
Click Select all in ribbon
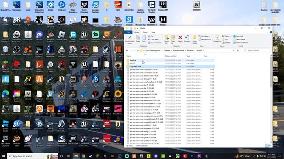tap(238, 36)
